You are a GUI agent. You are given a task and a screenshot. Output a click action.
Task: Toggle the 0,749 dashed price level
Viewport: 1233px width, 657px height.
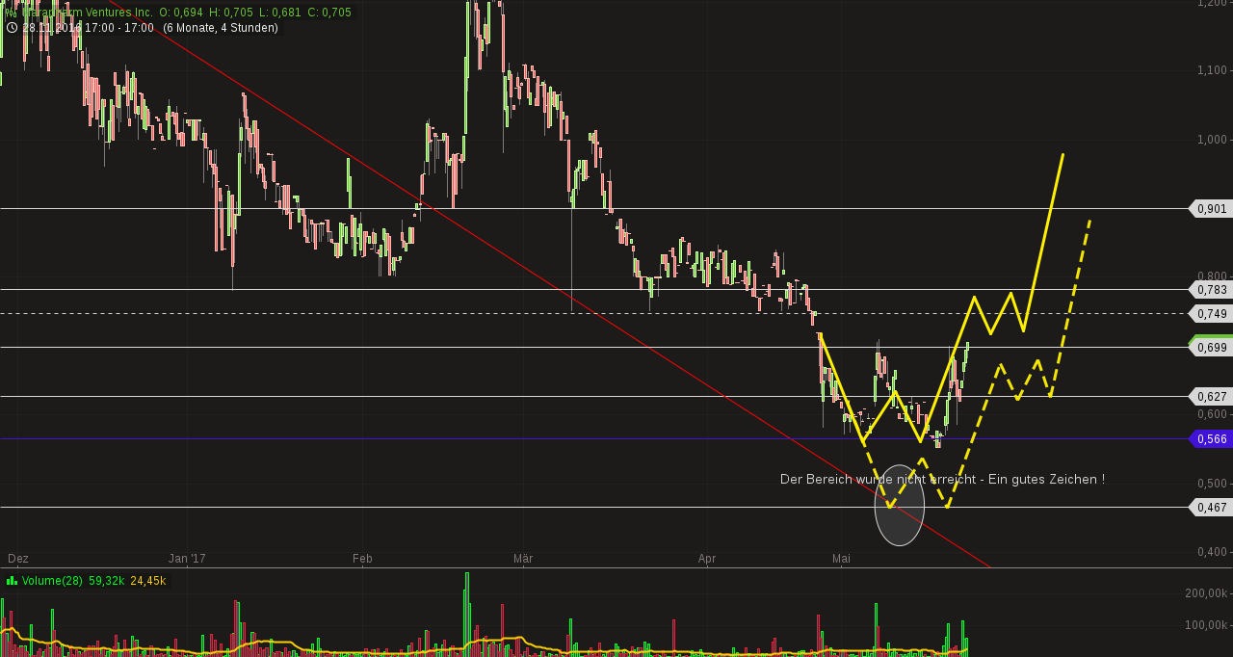tap(1211, 313)
